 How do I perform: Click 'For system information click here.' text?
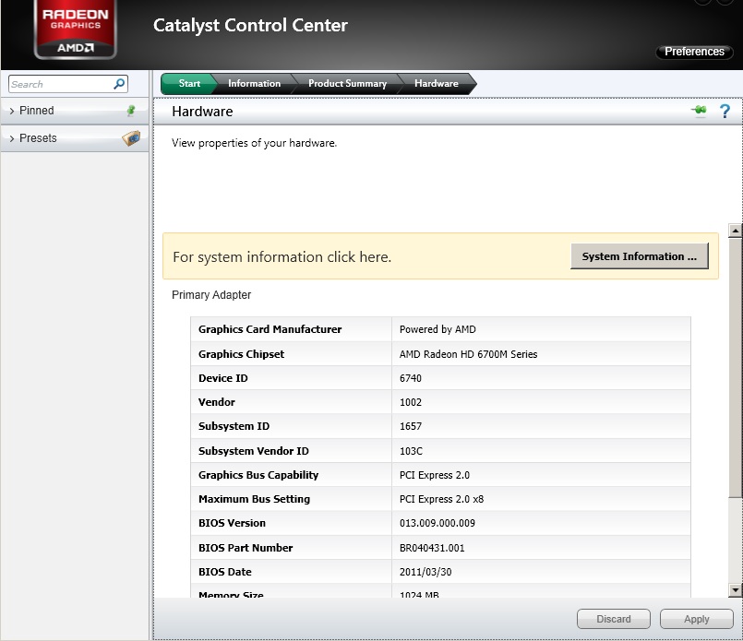click(282, 256)
